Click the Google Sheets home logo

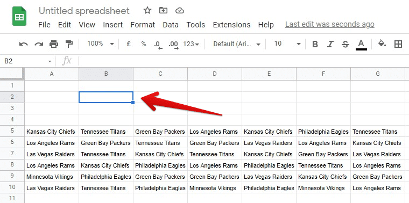pos(19,16)
